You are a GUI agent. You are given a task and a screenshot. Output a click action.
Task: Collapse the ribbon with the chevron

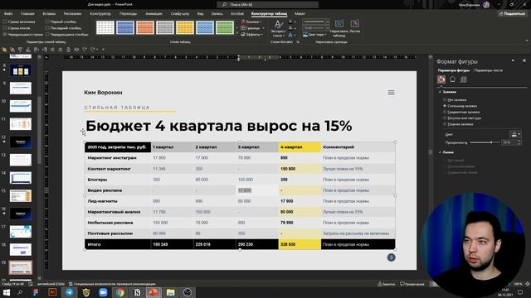(x=527, y=41)
